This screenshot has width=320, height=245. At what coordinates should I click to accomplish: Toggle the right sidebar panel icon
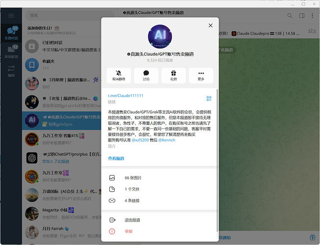[x=302, y=16]
